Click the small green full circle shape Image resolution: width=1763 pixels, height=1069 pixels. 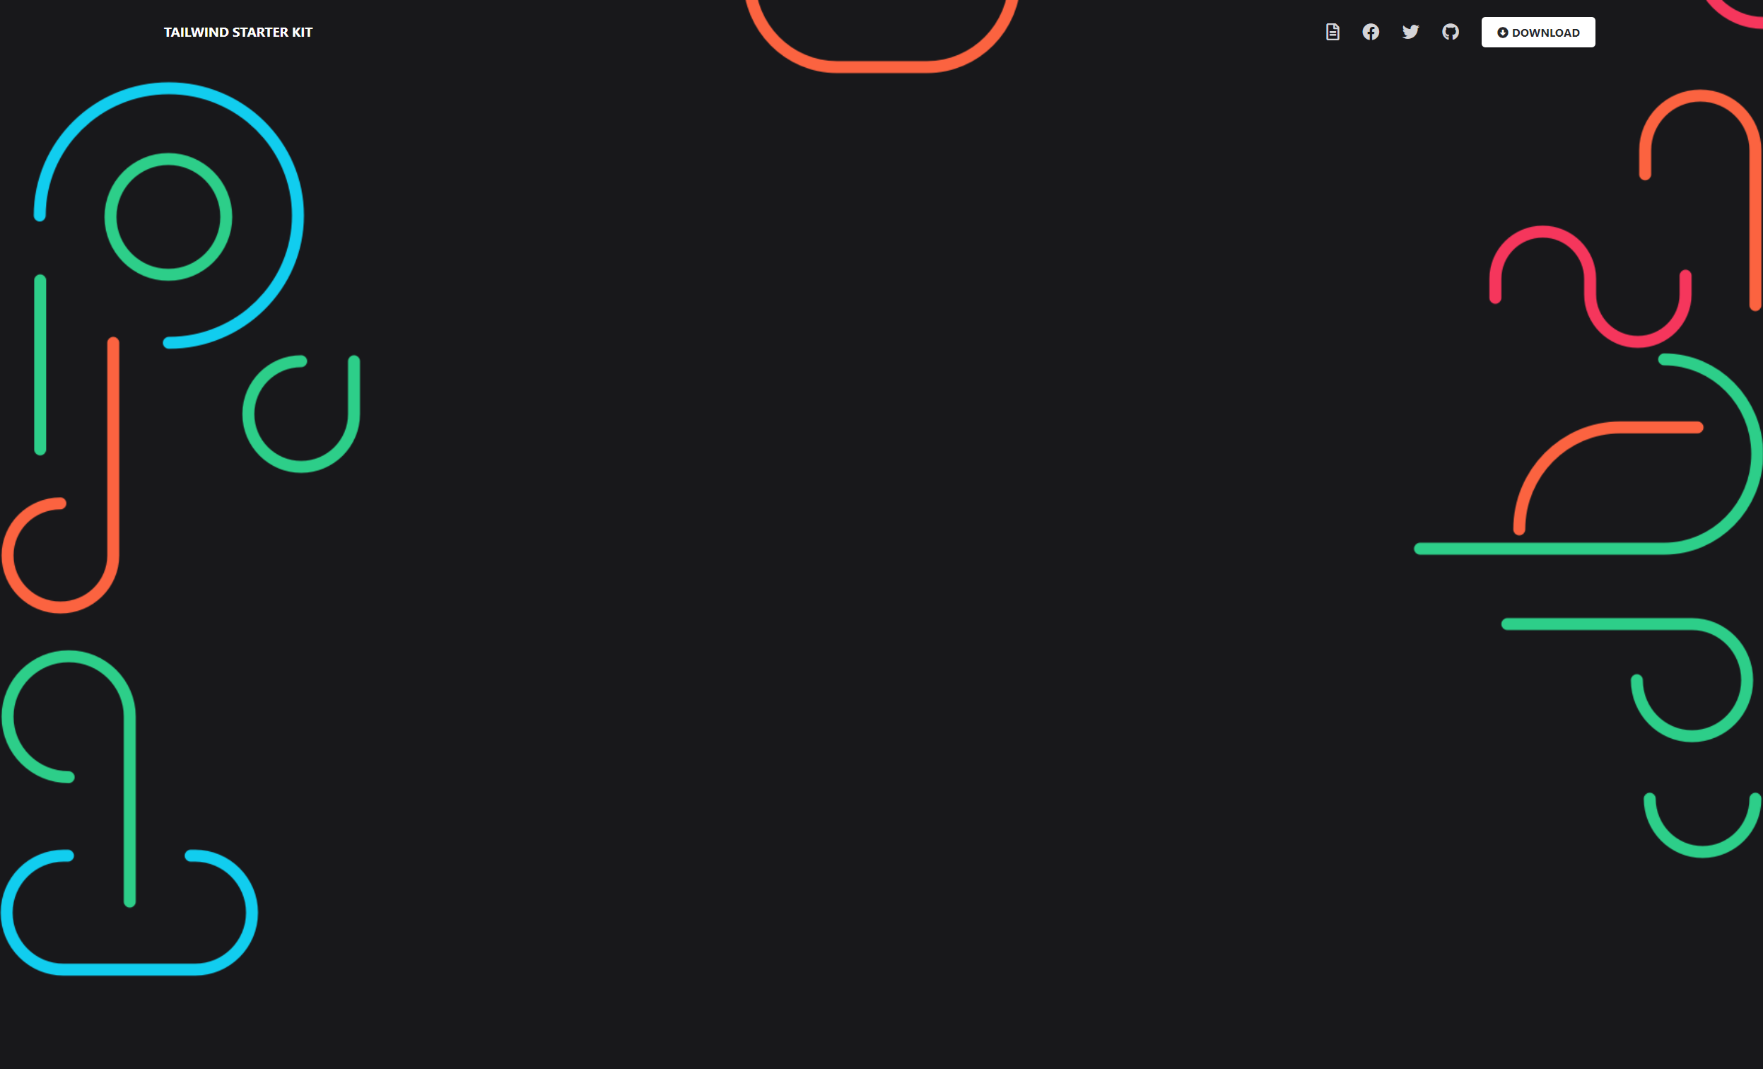click(168, 217)
